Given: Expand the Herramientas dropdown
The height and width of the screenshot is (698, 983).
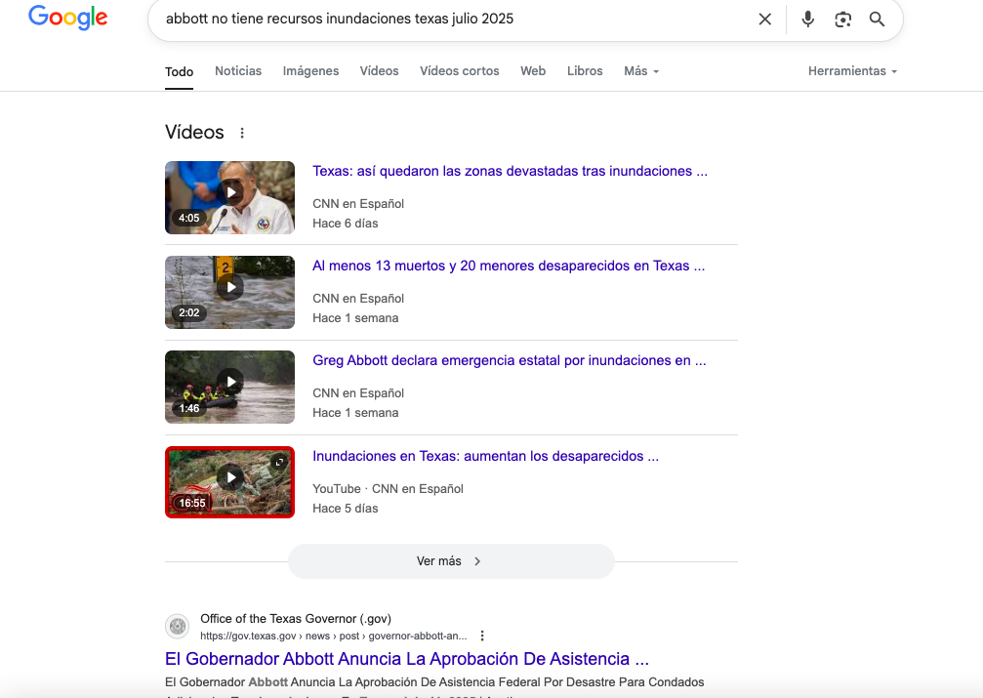Looking at the screenshot, I should click(852, 71).
